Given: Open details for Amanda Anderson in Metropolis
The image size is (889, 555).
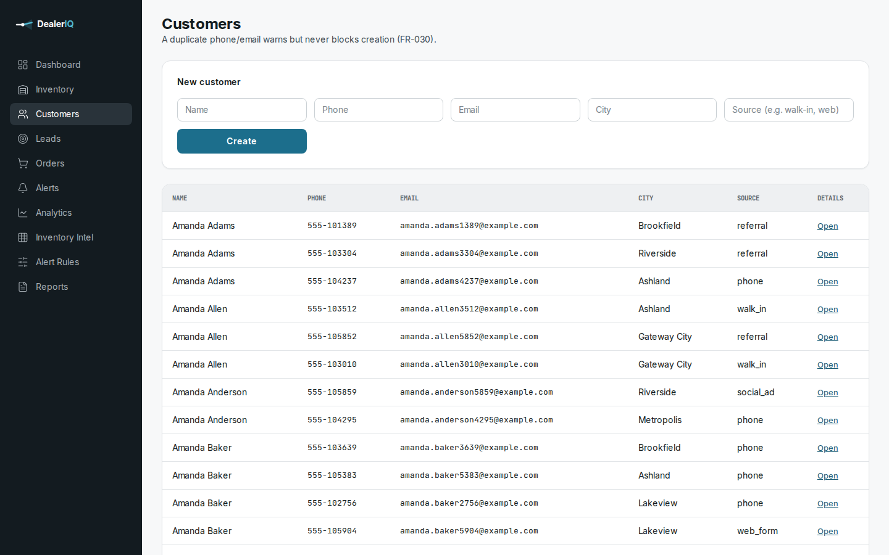Looking at the screenshot, I should (827, 421).
